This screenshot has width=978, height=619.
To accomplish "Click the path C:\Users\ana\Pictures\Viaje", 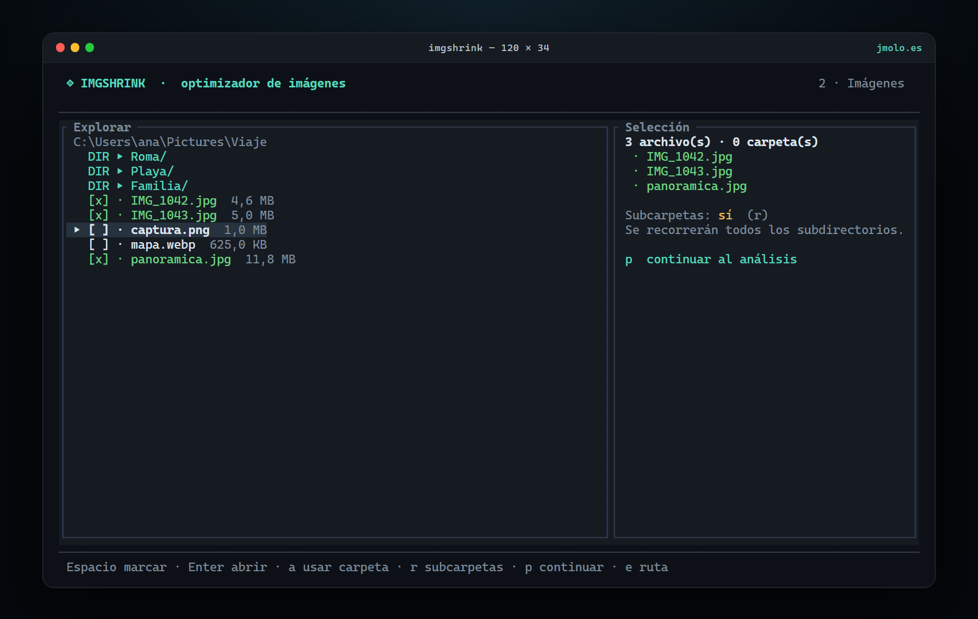I will tap(170, 142).
